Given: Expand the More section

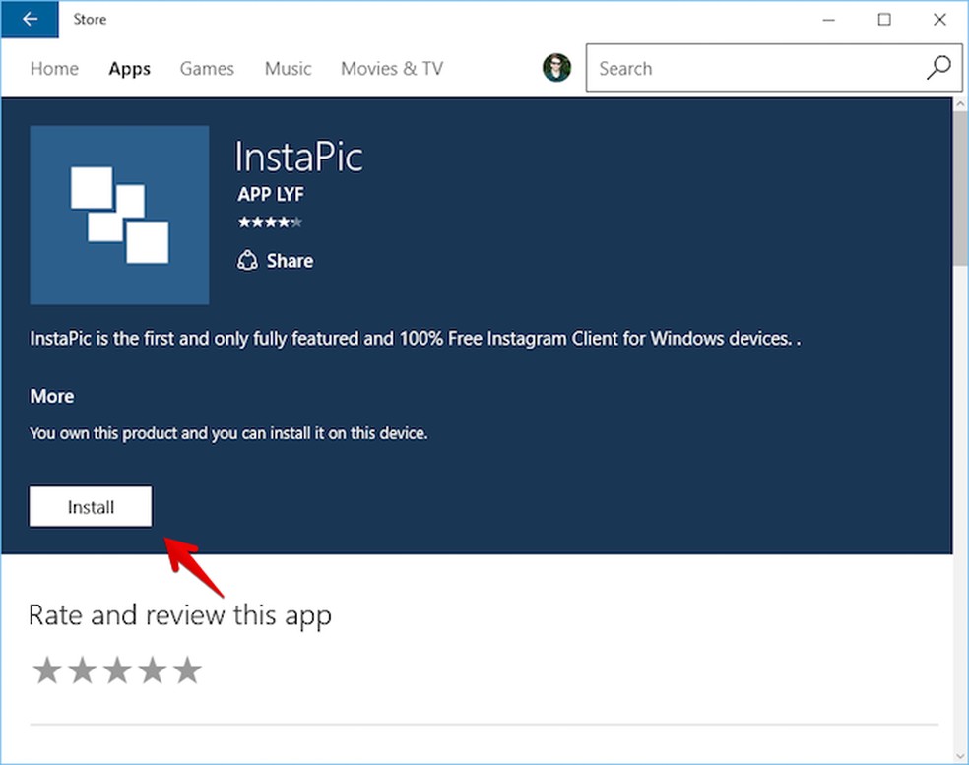Looking at the screenshot, I should tap(51, 396).
